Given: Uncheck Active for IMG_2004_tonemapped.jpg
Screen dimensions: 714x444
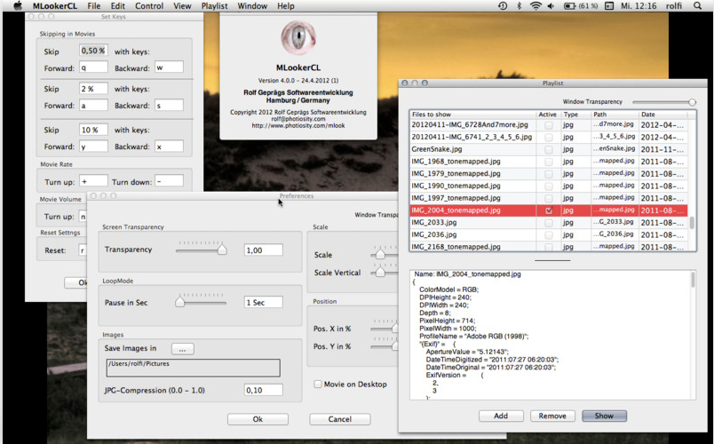Looking at the screenshot, I should tap(549, 210).
